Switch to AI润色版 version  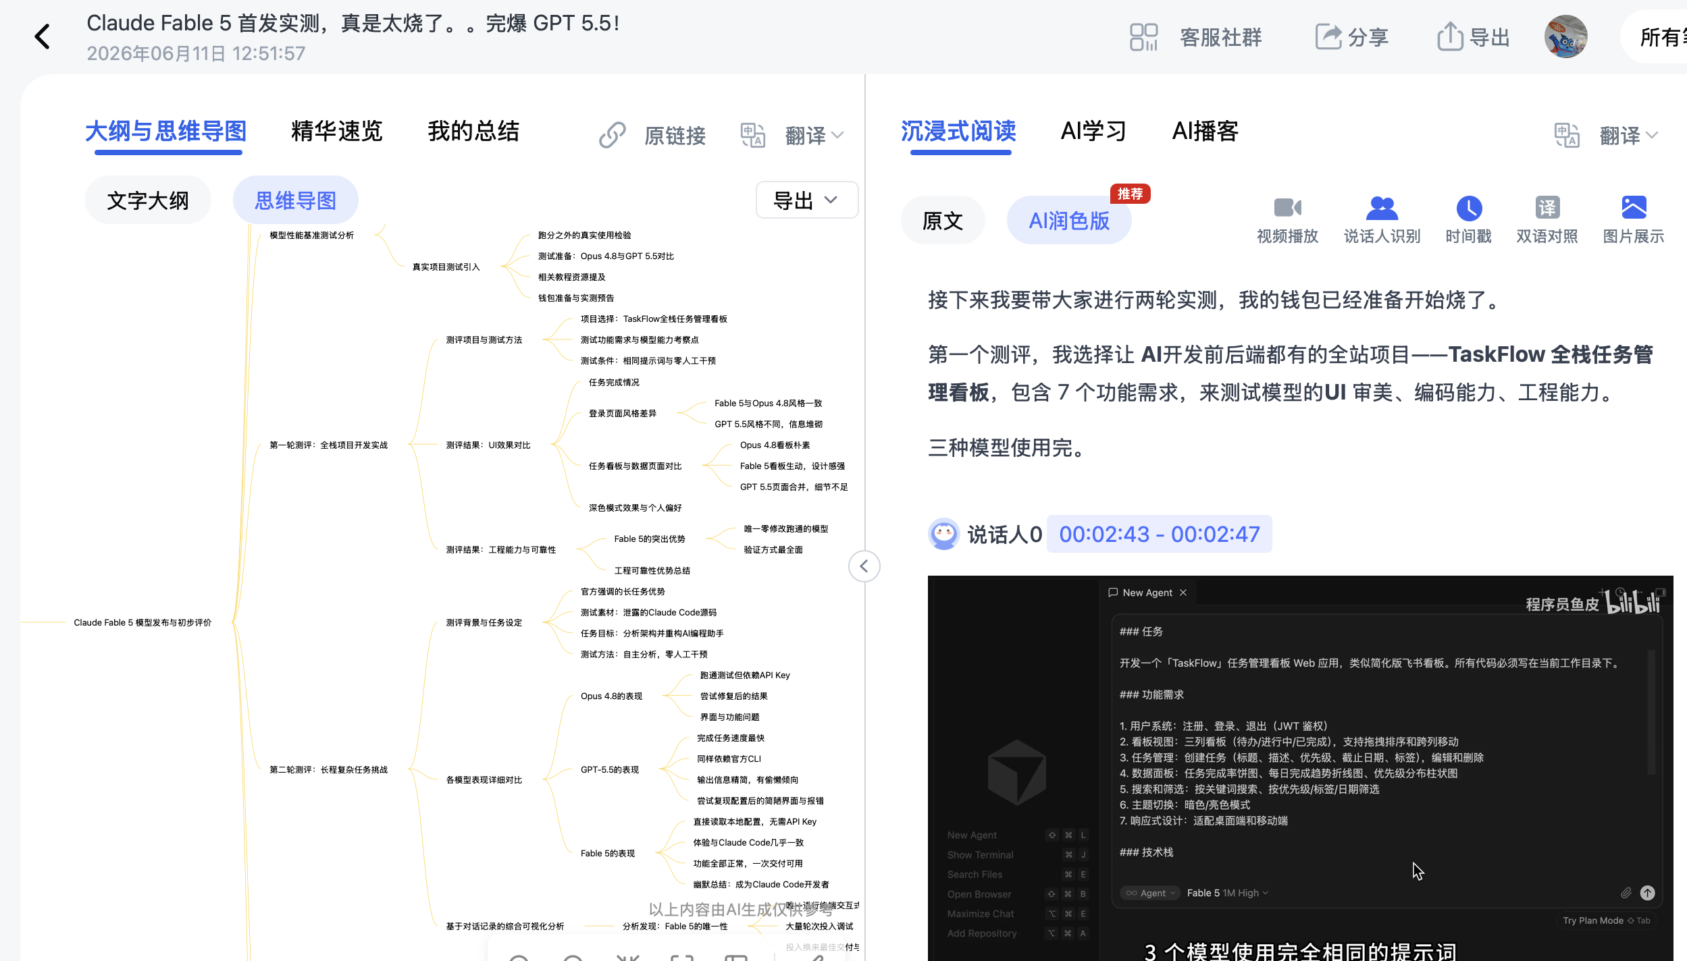click(x=1069, y=220)
